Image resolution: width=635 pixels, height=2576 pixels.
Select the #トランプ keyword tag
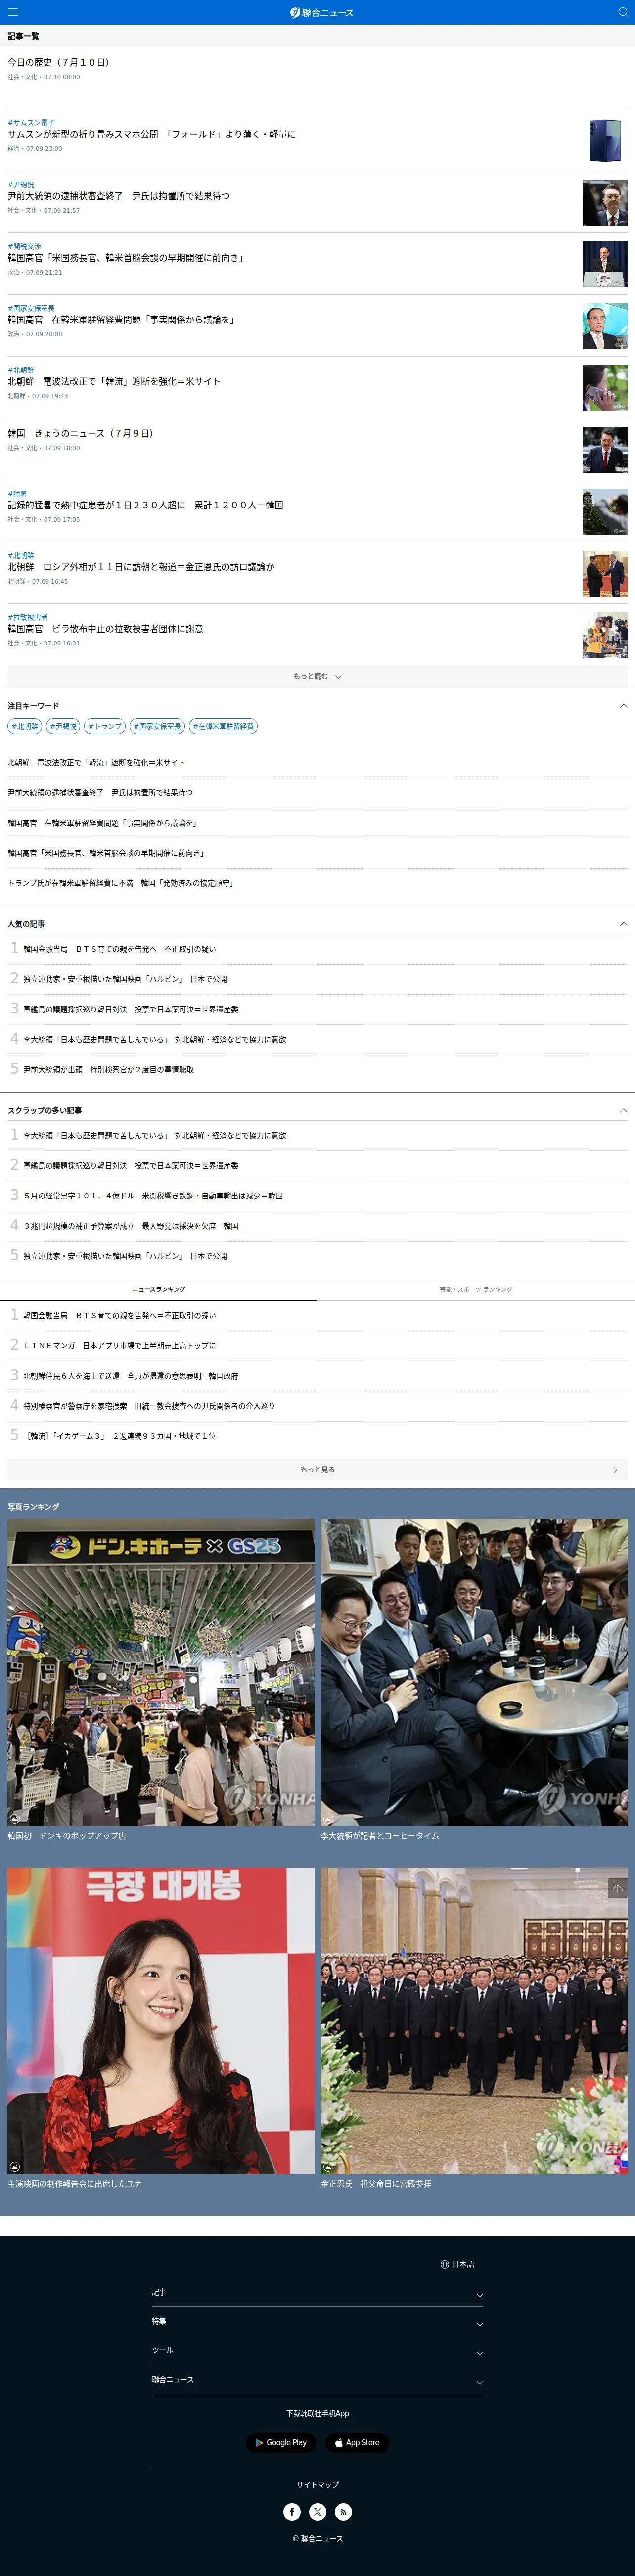pos(104,726)
